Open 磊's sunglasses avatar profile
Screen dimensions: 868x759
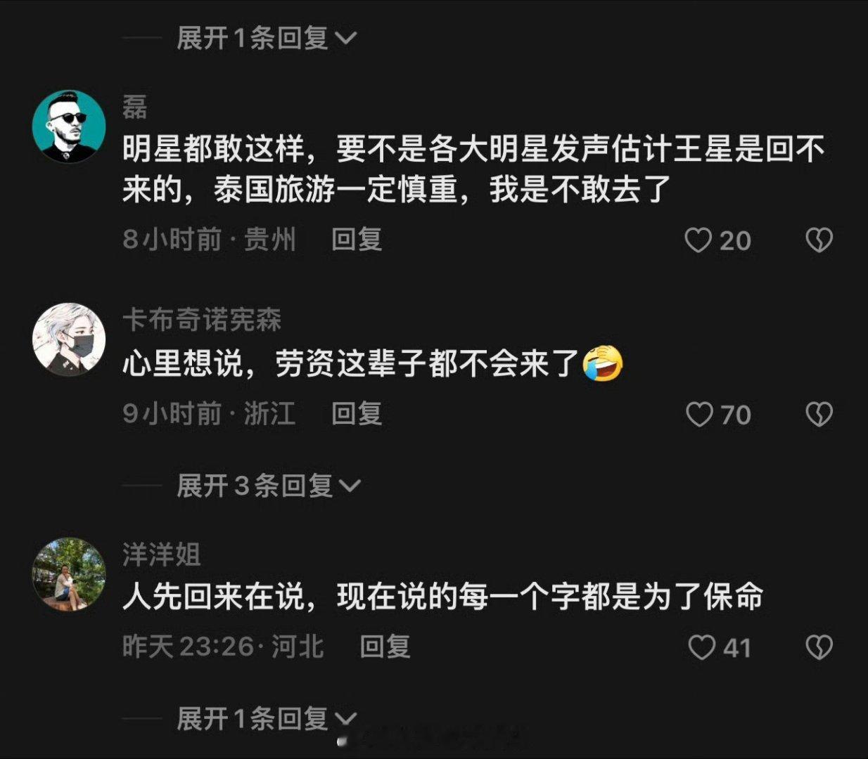pos(69,127)
